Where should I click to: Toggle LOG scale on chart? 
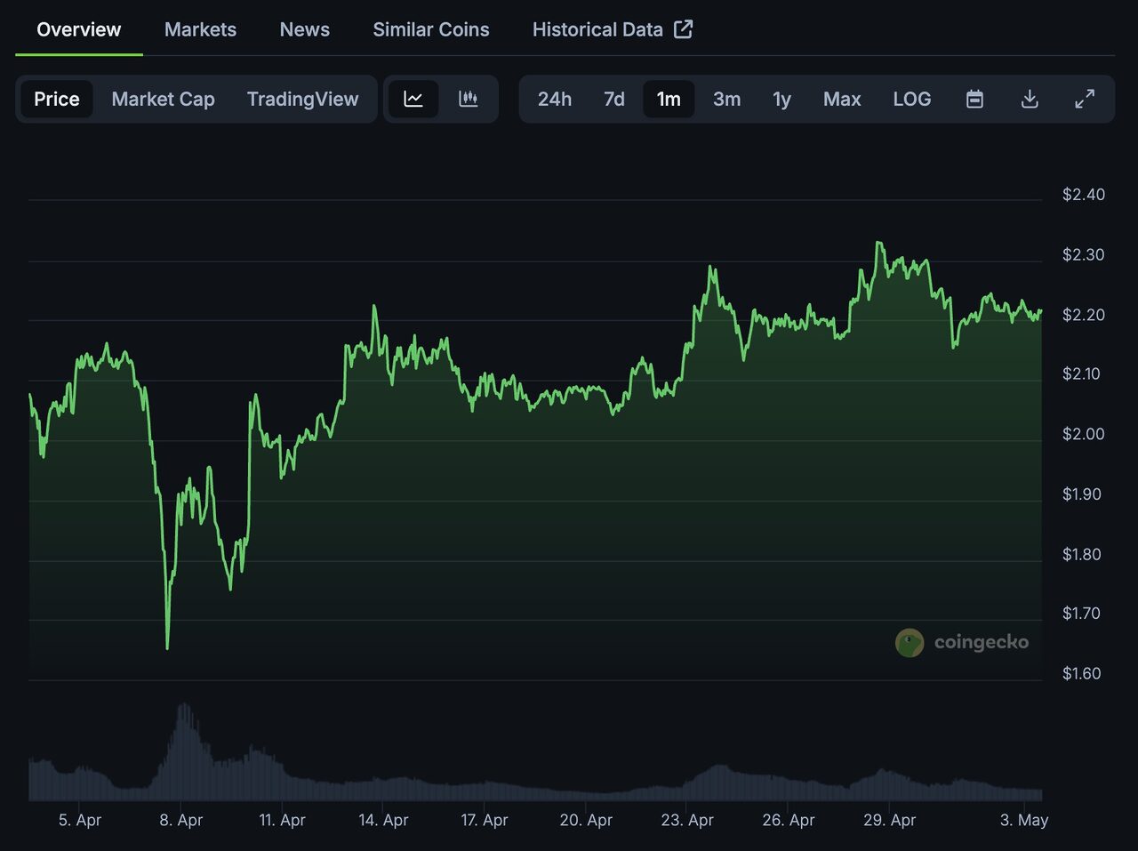pos(912,99)
